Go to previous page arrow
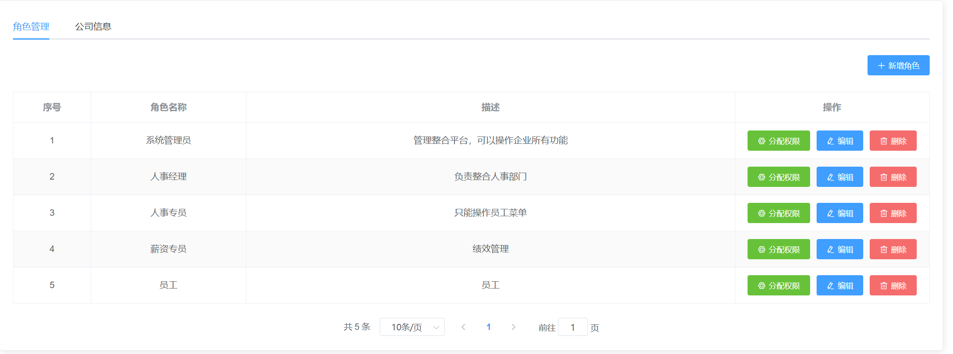 (x=463, y=327)
